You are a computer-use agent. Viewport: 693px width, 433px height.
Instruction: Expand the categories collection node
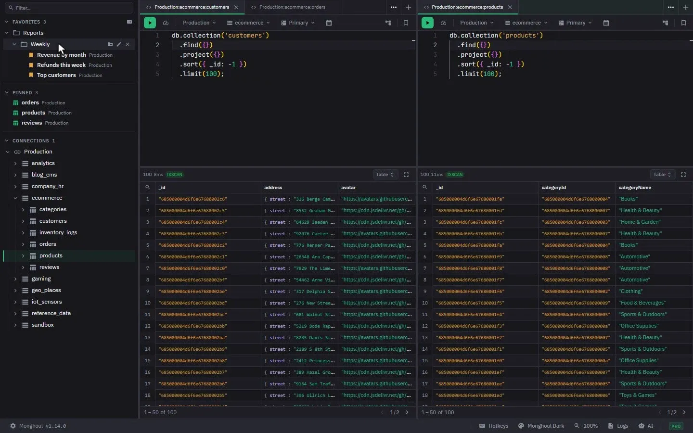23,209
